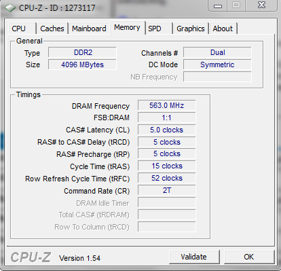Open the Caches tab
Viewport: 281px width, 271px height.
[52, 29]
